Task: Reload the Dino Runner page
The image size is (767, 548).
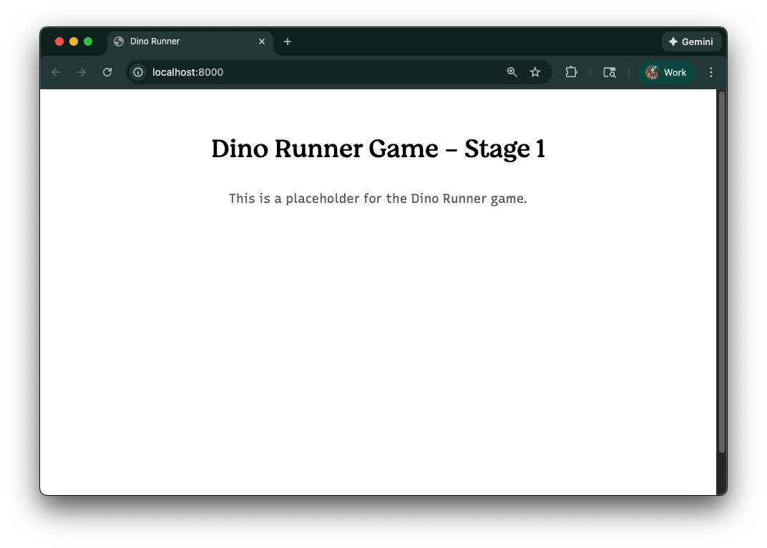Action: pos(107,72)
